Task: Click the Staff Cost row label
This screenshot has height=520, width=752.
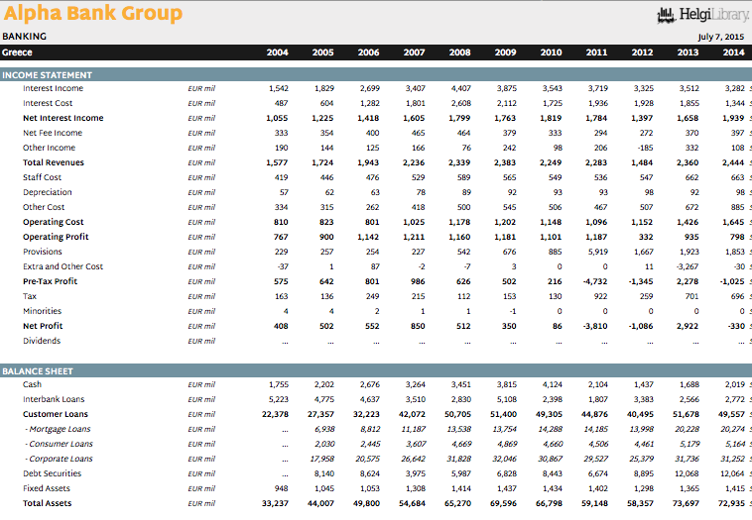Action: click(43, 177)
